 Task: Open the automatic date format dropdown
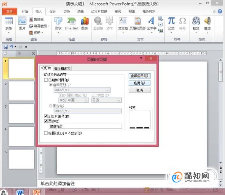(x=108, y=90)
